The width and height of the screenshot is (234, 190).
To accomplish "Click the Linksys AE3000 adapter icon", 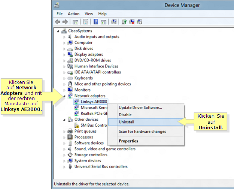I will tap(76, 102).
